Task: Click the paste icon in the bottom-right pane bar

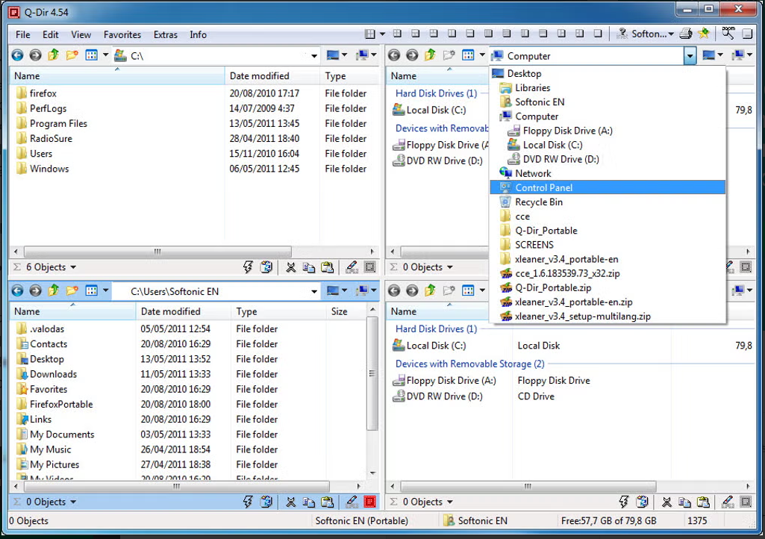Action: tap(703, 502)
